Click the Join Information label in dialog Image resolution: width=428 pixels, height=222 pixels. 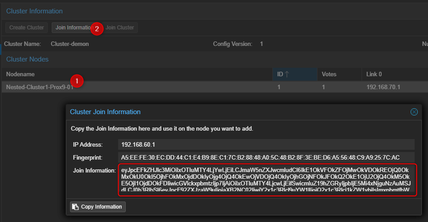coord(95,171)
